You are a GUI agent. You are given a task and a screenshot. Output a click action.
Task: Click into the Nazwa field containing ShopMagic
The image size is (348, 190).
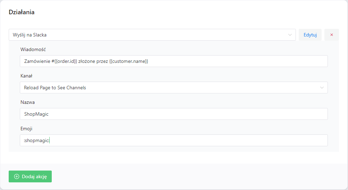(174, 114)
